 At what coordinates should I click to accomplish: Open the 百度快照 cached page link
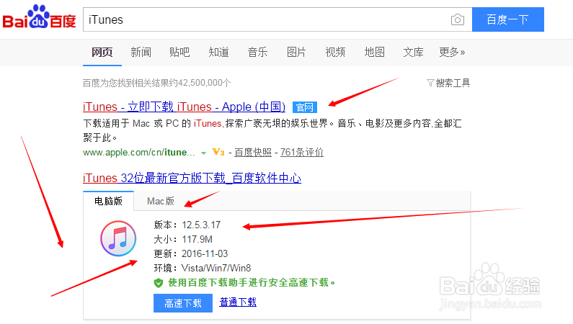click(253, 152)
